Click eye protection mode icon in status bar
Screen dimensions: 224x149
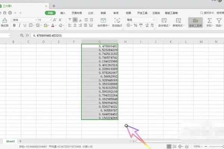pyautogui.click(x=187, y=146)
